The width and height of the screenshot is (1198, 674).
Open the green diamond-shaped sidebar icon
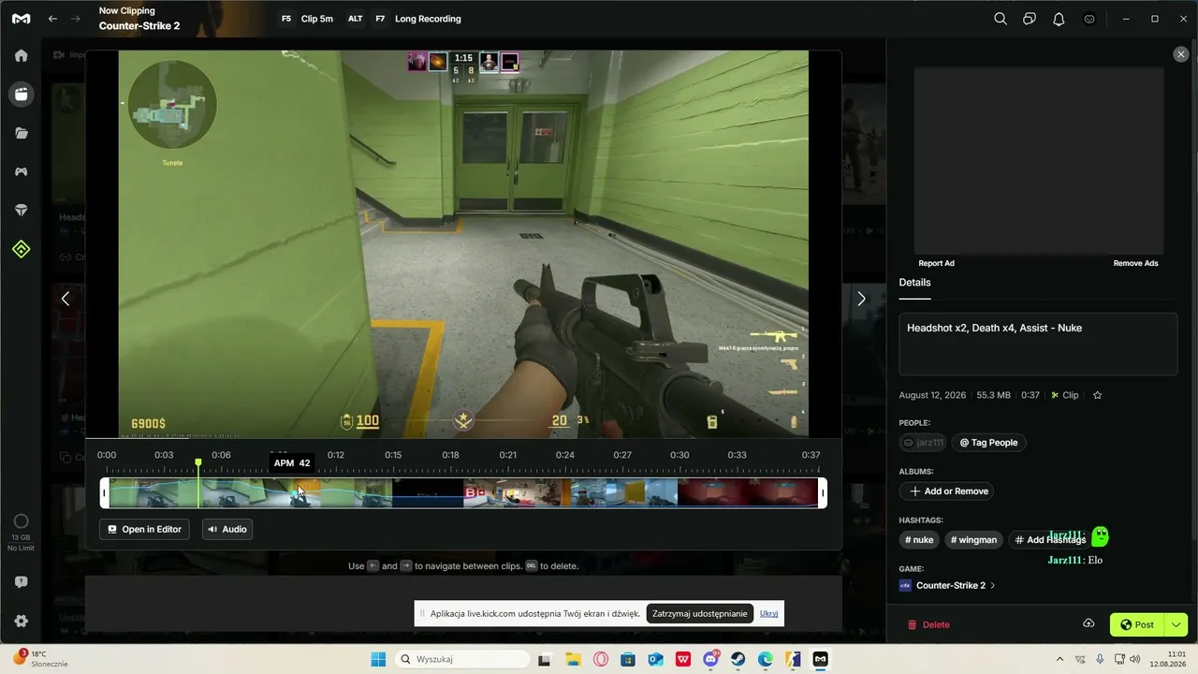tap(21, 249)
